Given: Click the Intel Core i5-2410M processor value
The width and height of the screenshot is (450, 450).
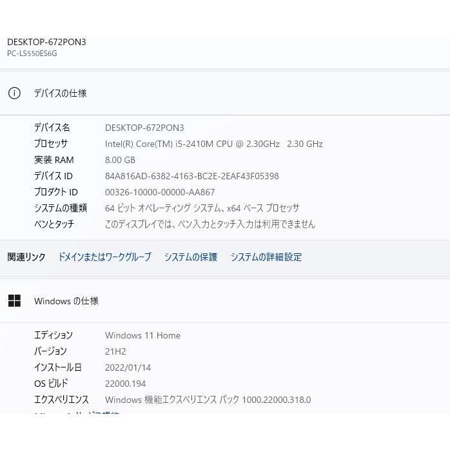Looking at the screenshot, I should pos(213,144).
